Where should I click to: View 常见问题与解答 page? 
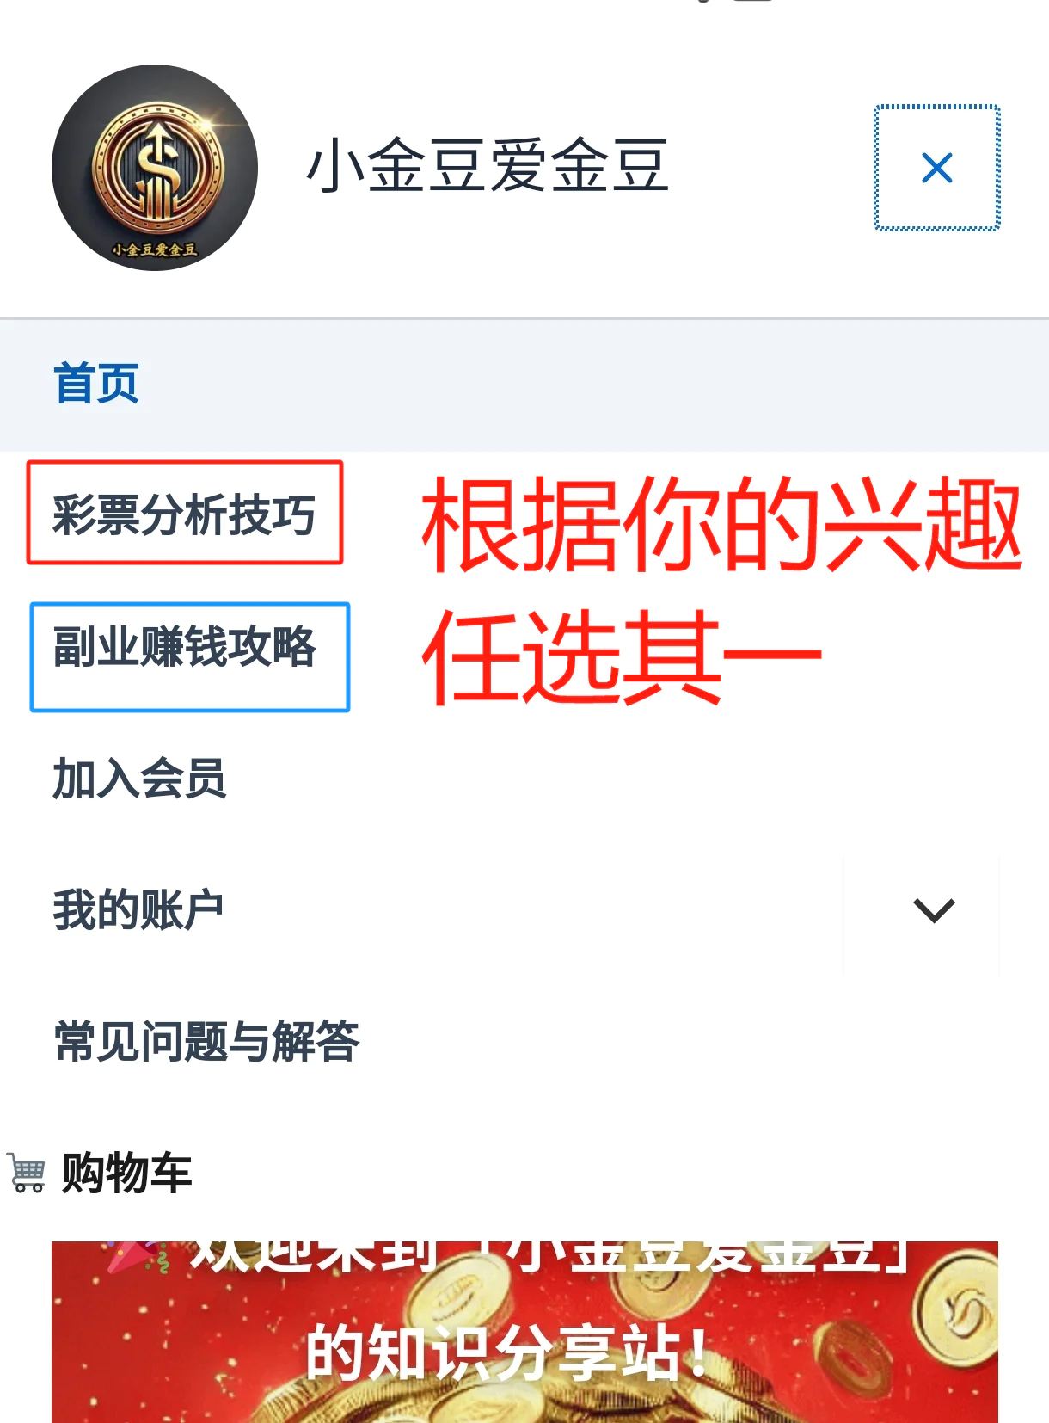point(206,1042)
